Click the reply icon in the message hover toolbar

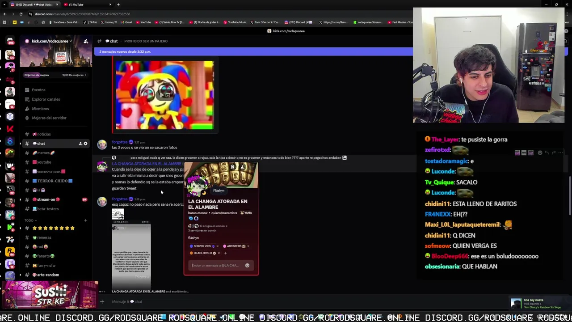(547, 153)
